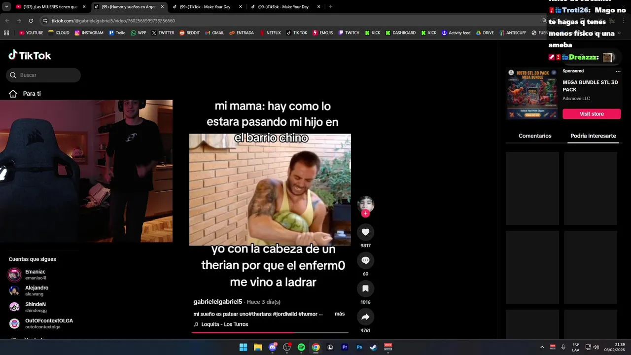Open the Windows Start menu
This screenshot has width=631, height=355.
243,347
